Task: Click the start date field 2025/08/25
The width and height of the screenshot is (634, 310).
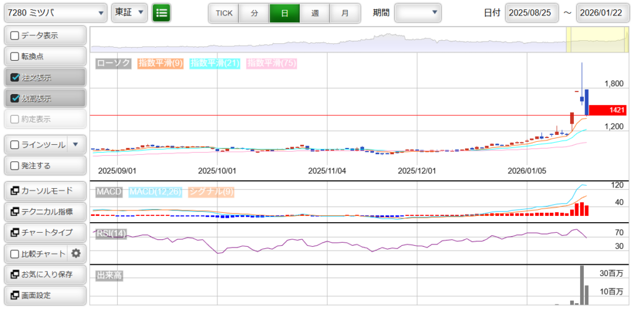Action: click(532, 13)
